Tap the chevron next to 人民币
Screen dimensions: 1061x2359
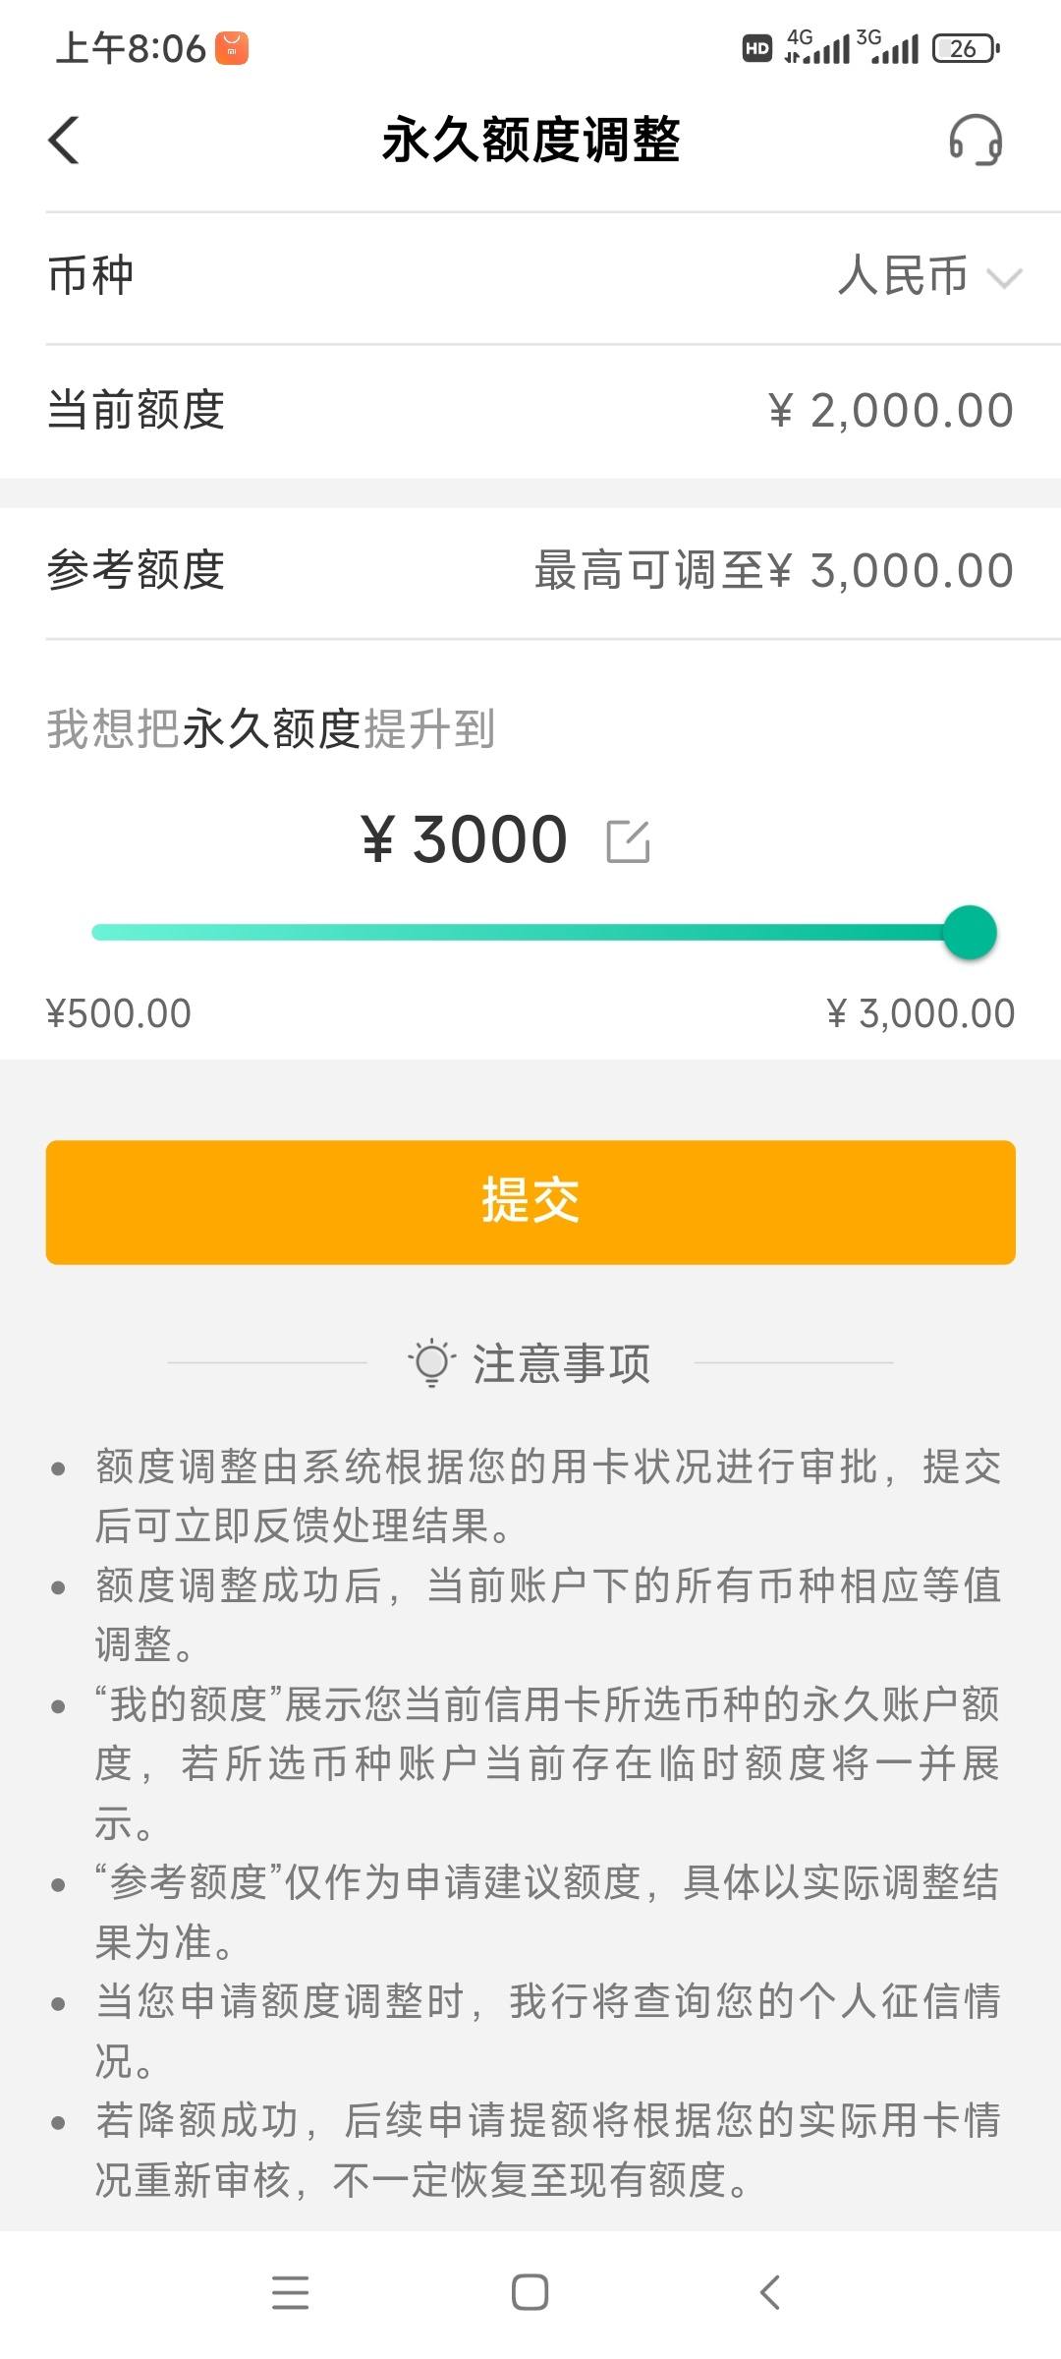[x=1004, y=278]
